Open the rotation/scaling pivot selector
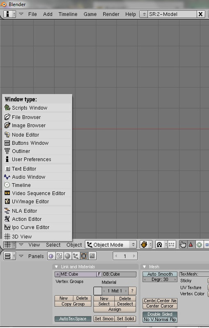 coord(161,244)
